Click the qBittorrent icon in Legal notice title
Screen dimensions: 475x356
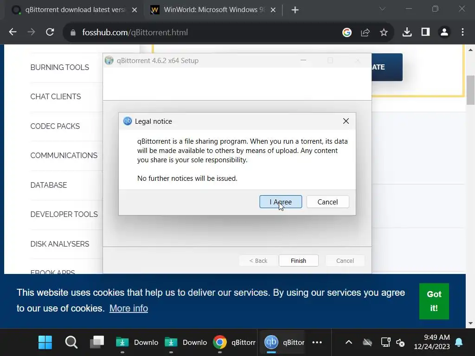128,121
